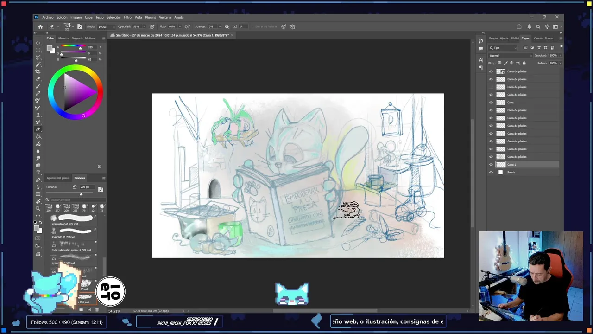Open the Ventana menu
Screen dimensions: 593x334
point(165,17)
